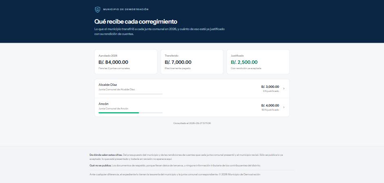Select the Justificado summary card
This screenshot has width=384, height=183.
coord(258,62)
